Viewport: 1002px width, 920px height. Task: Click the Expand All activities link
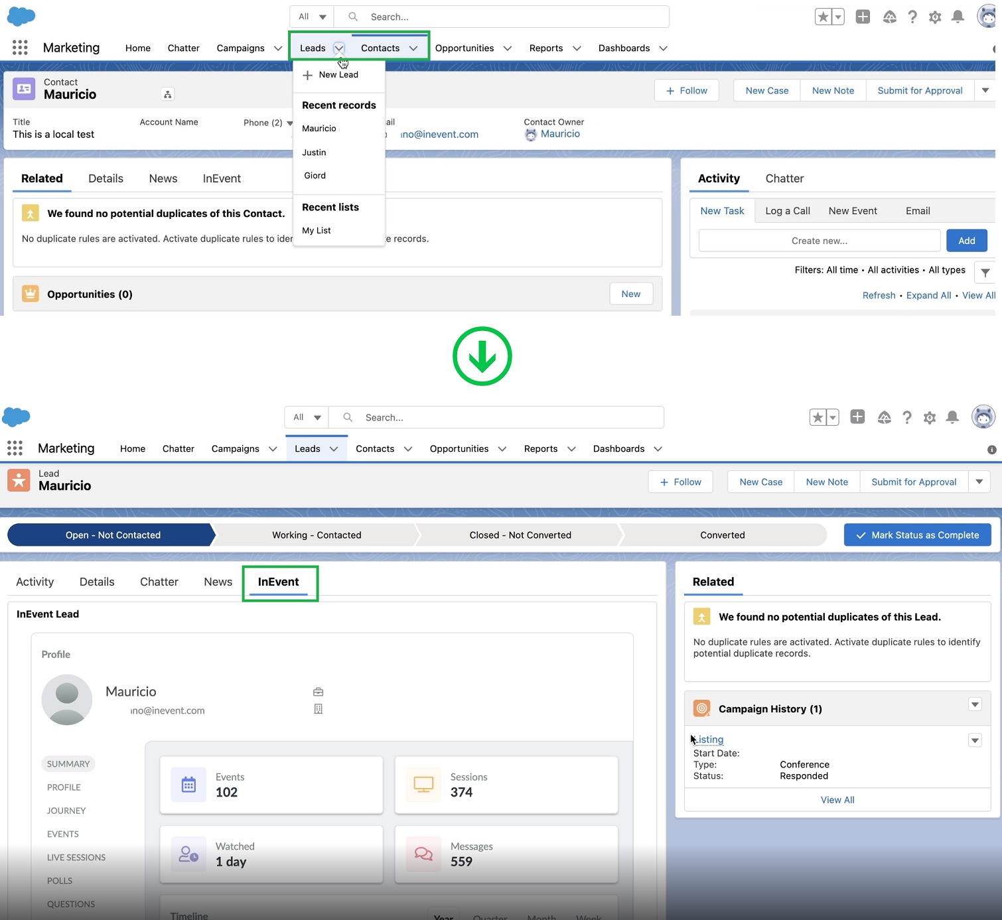pos(928,295)
